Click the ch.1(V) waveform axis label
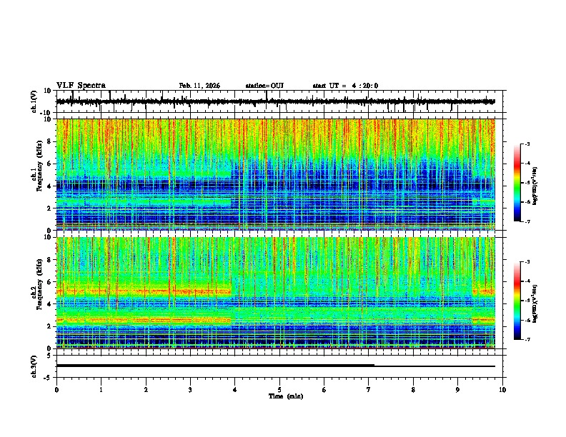566x437 pixels. [35, 101]
